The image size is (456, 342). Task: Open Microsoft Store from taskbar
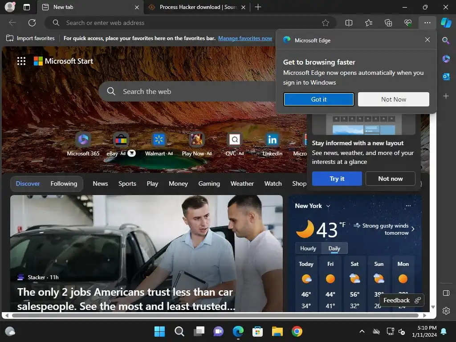coord(257,331)
